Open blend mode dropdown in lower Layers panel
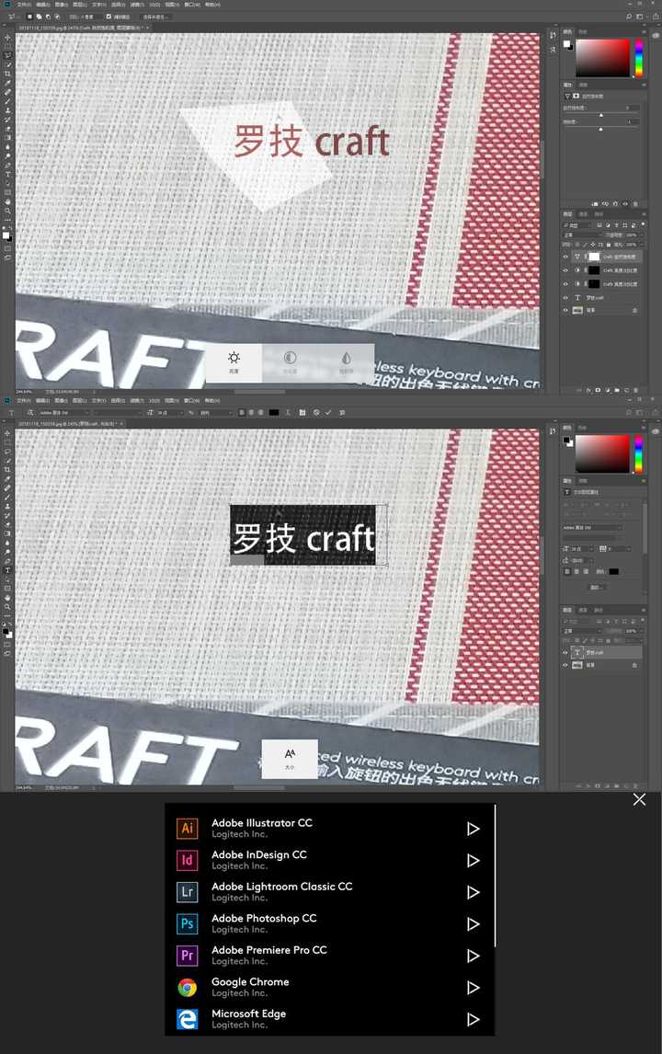Viewport: 662px width, 1054px height. click(x=581, y=631)
